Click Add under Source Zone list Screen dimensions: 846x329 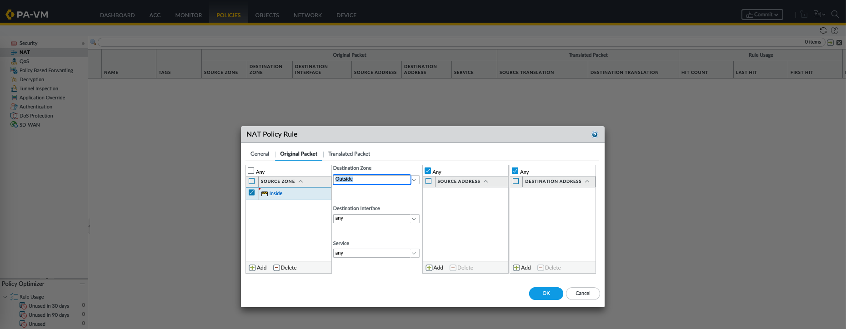click(x=258, y=268)
